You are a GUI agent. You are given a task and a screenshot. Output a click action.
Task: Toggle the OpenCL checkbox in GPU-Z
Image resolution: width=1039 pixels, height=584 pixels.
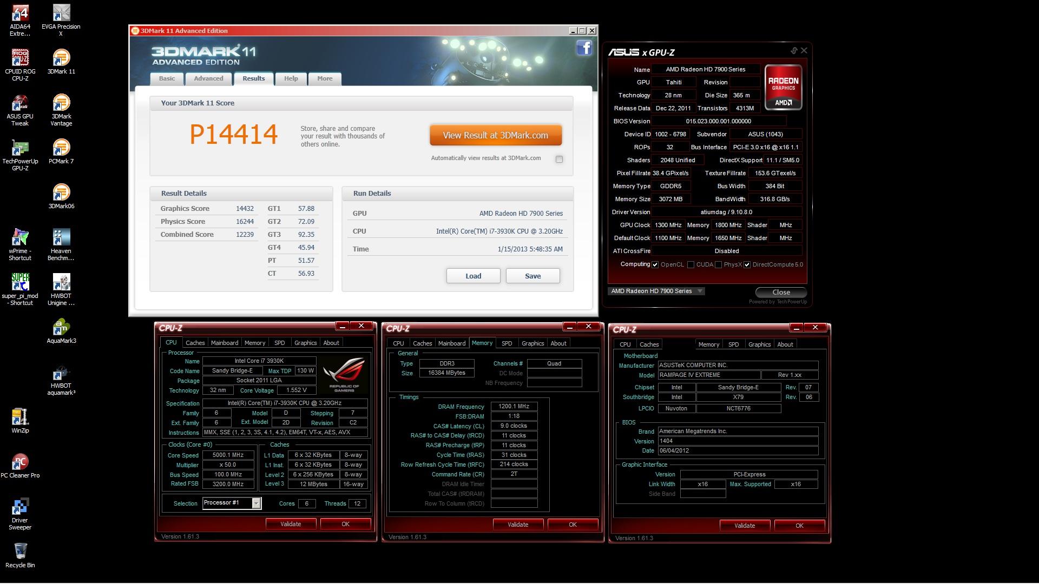click(x=655, y=265)
